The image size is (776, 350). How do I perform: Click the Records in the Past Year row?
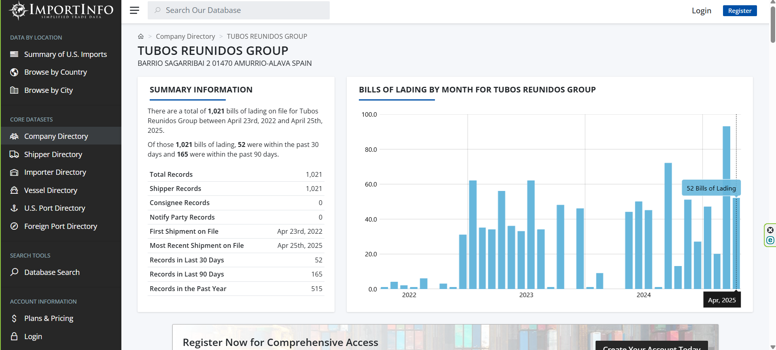coord(236,289)
